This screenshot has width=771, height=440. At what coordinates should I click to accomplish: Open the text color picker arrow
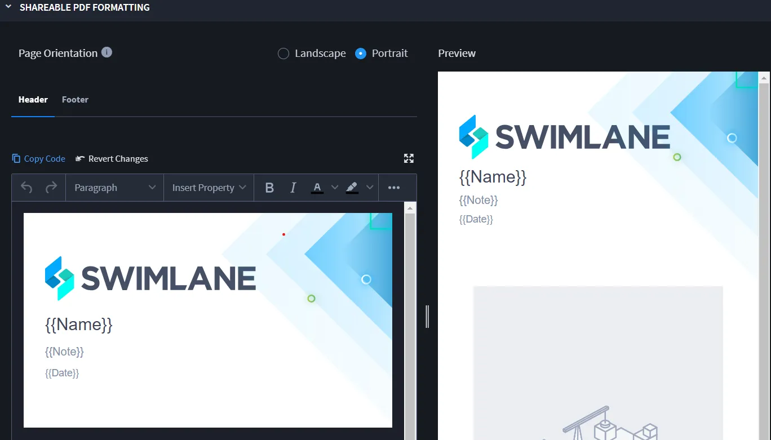coord(335,188)
